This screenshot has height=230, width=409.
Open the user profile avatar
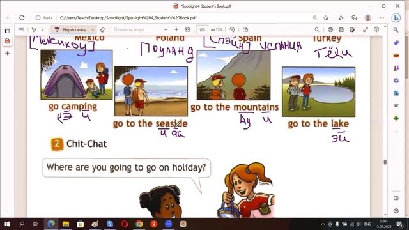(x=368, y=18)
